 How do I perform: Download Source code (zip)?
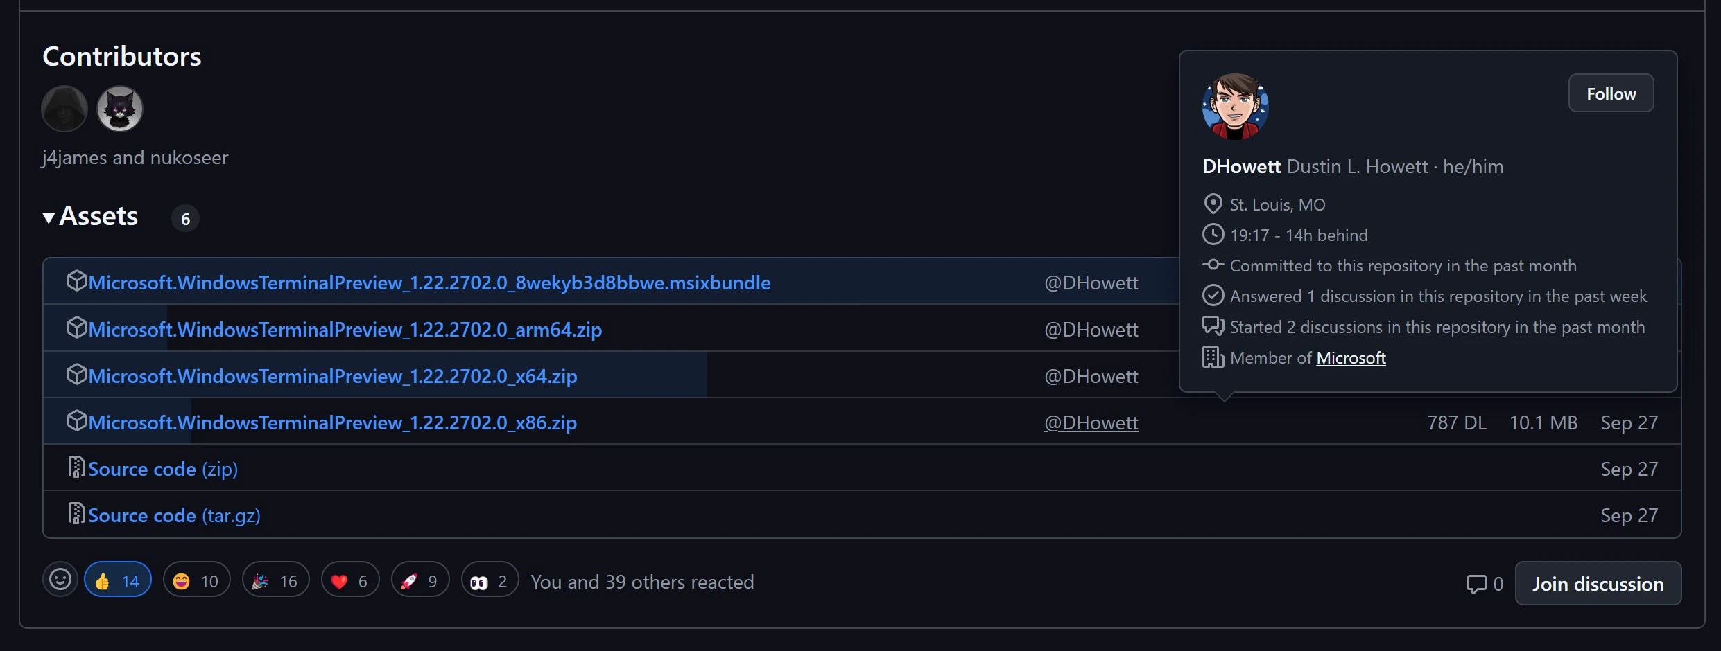click(x=163, y=469)
